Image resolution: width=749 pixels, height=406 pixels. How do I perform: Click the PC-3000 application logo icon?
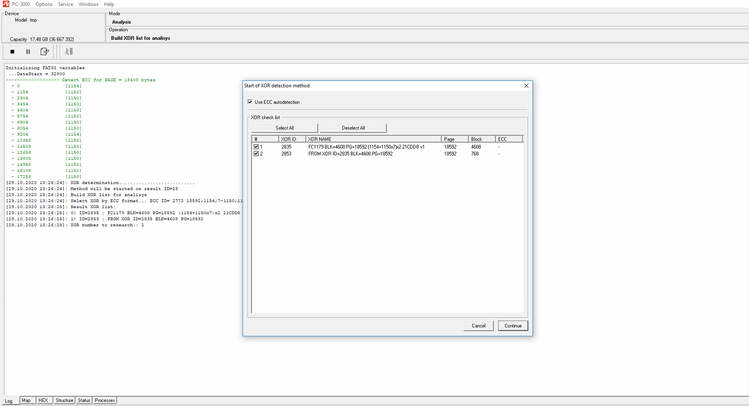pos(6,4)
